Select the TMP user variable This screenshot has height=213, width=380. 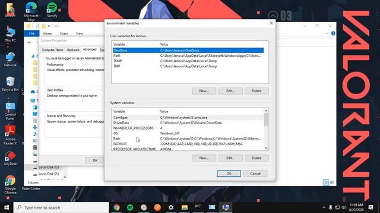coord(188,66)
